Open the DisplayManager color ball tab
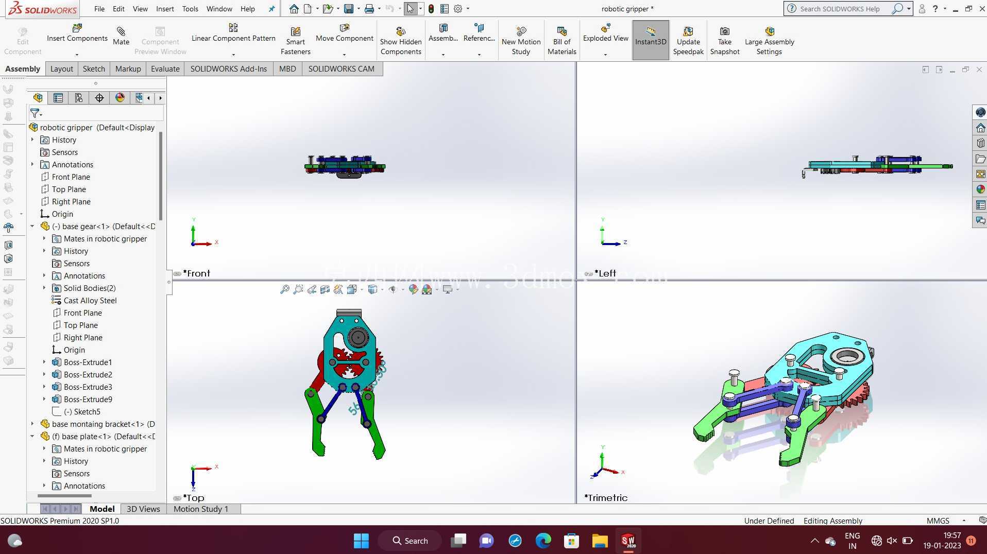 coord(120,98)
